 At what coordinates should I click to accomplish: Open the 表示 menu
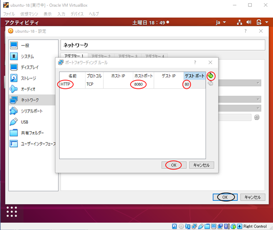coord(47,14)
